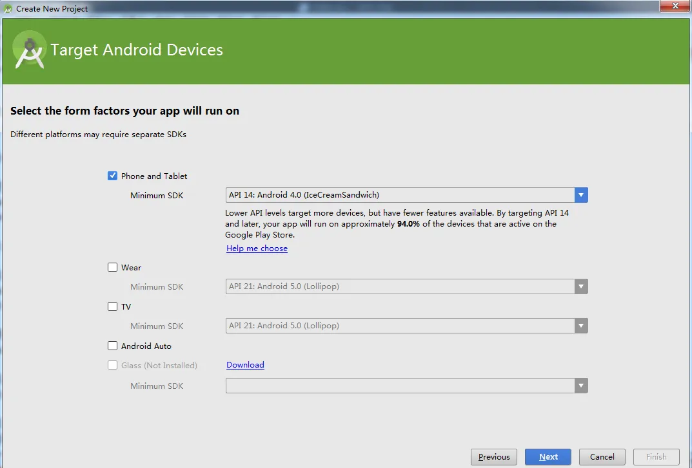Screen dimensions: 692x468
Task: Click the Target Android Devices heading
Action: 137,50
